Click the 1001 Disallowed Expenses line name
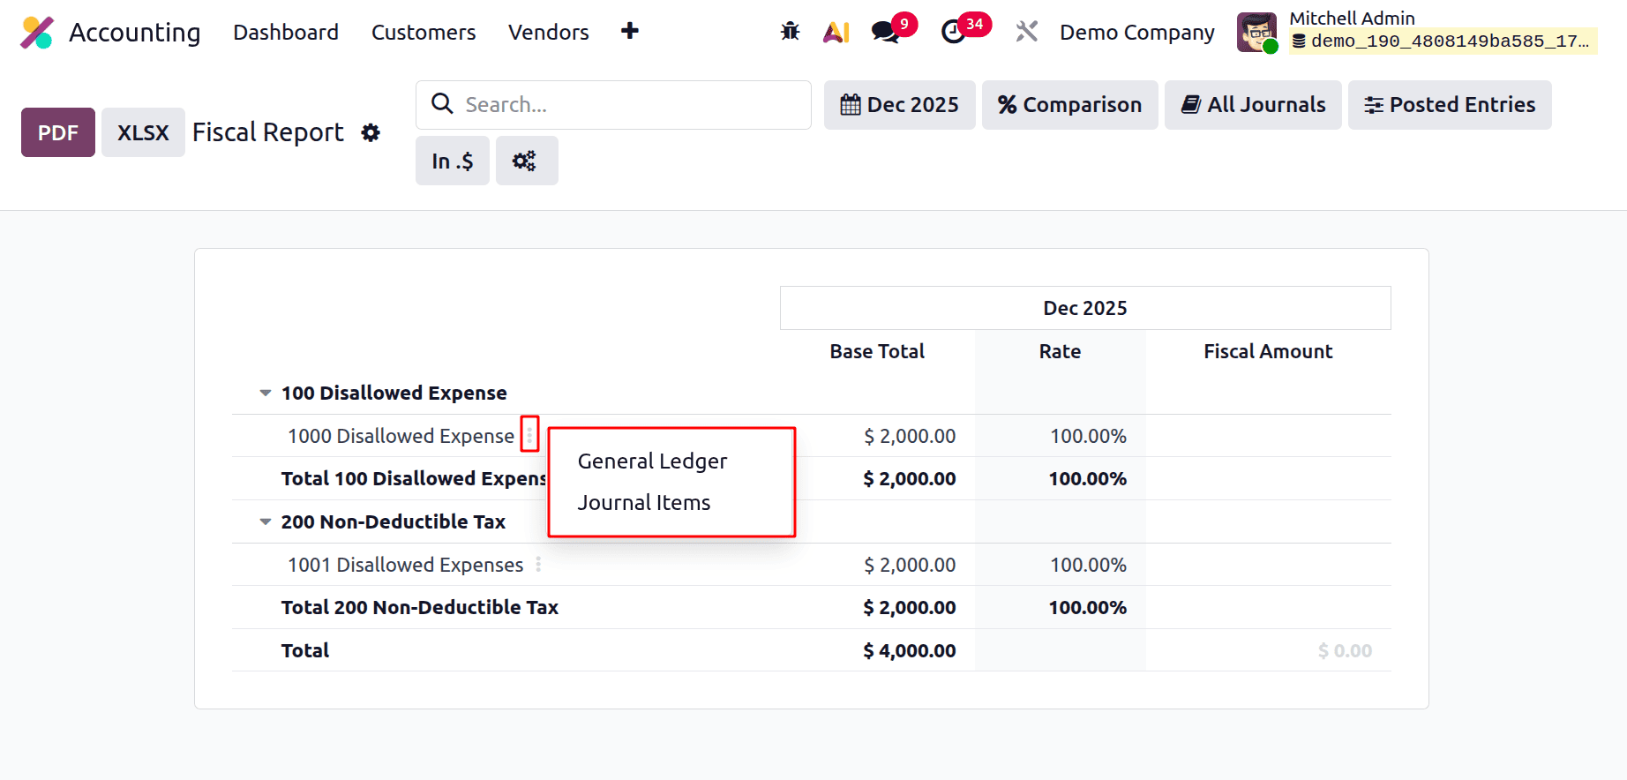1627x780 pixels. coord(405,565)
